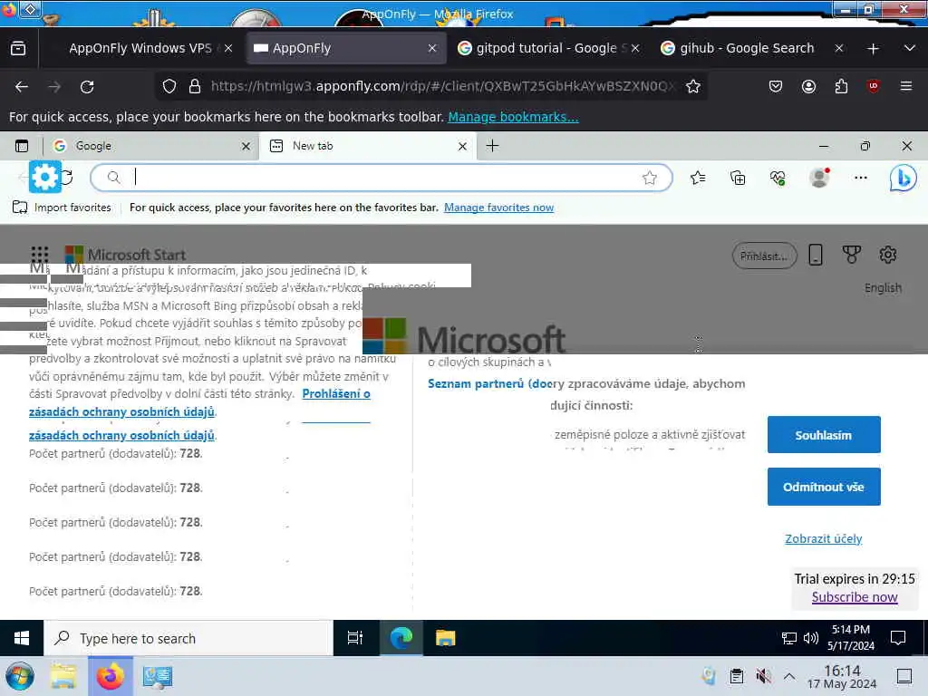
Task: Open Manage bookmarks link in Firefox
Action: pos(513,117)
